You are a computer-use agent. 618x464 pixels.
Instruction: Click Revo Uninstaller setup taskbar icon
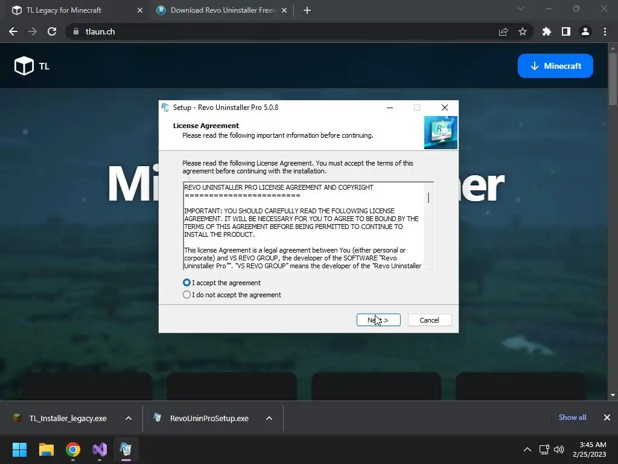[x=126, y=449]
